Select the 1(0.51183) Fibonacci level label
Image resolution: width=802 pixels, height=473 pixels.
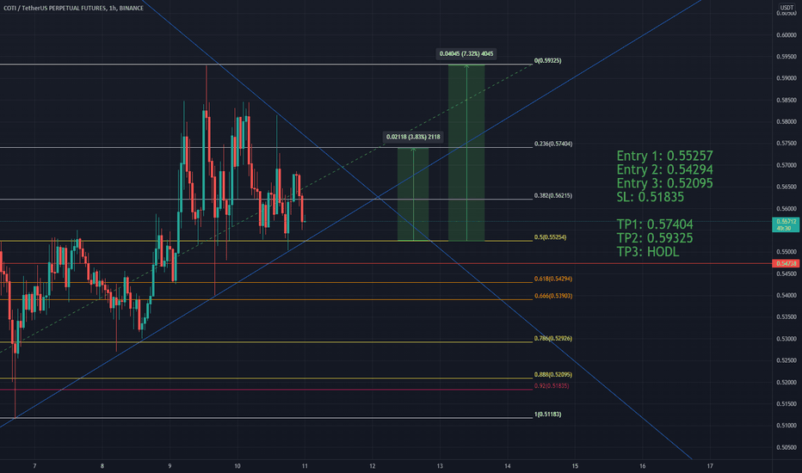(548, 415)
